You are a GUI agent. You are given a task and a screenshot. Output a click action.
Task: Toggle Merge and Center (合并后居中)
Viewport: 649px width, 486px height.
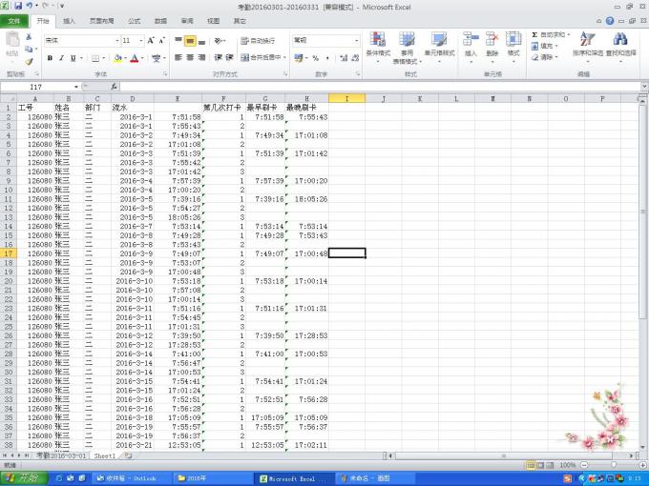tap(262, 57)
